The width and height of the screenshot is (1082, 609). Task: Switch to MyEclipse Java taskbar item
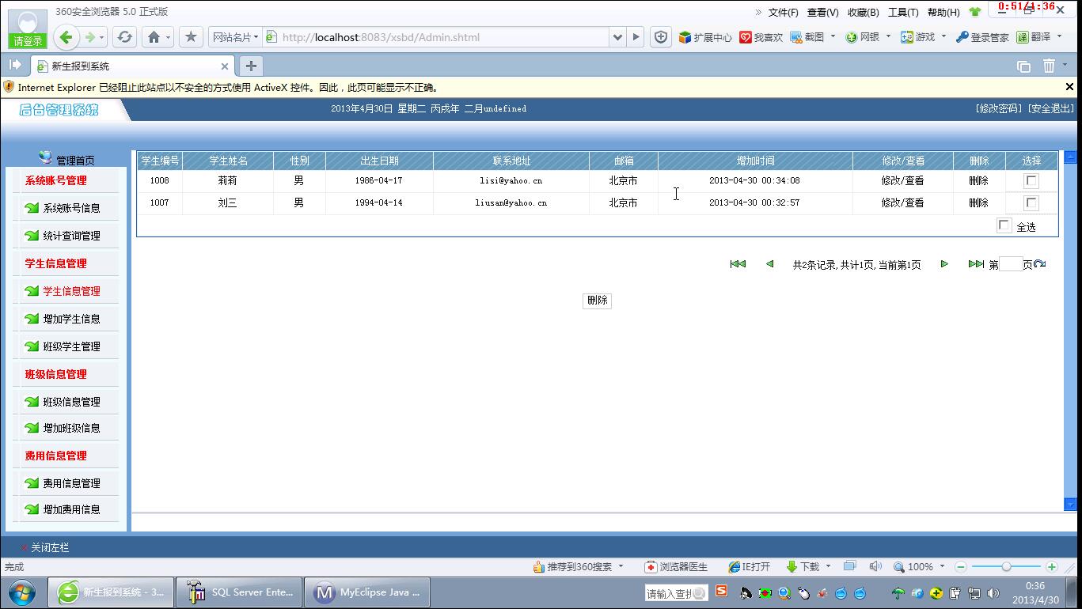[367, 592]
